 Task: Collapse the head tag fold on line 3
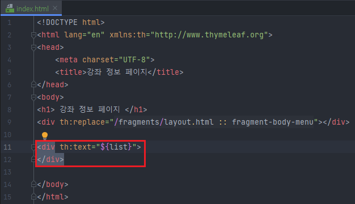click(x=33, y=48)
